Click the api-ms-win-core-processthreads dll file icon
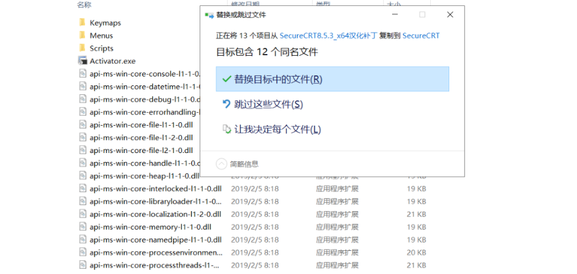 click(83, 265)
